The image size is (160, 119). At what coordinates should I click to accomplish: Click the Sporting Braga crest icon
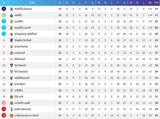[11, 28]
